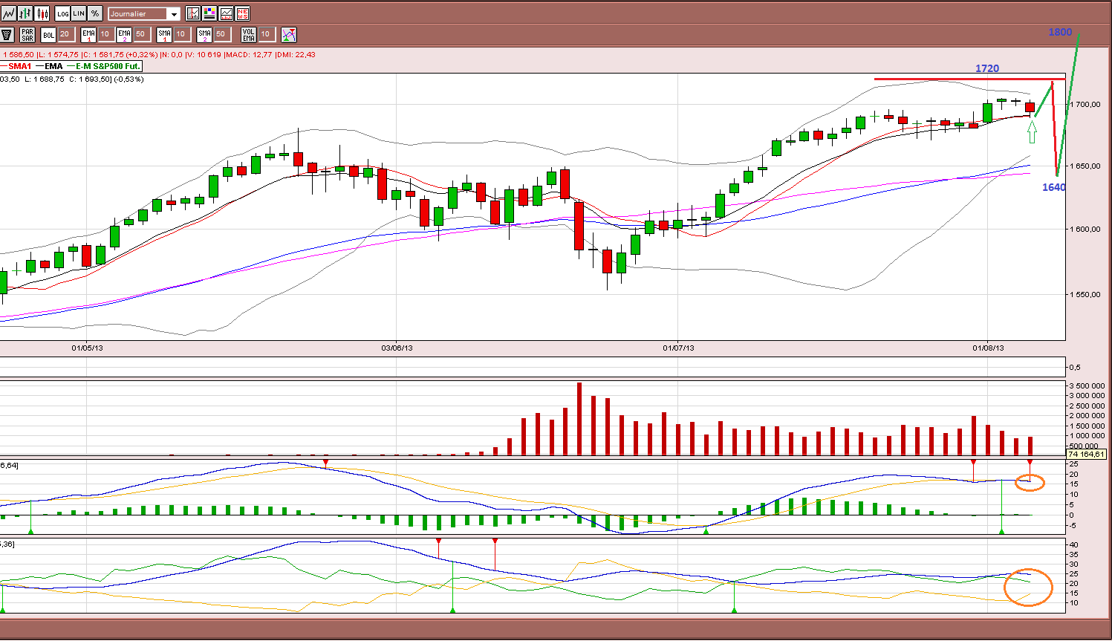Open the Journalier period dropdown
The image size is (1112, 641).
click(x=144, y=13)
